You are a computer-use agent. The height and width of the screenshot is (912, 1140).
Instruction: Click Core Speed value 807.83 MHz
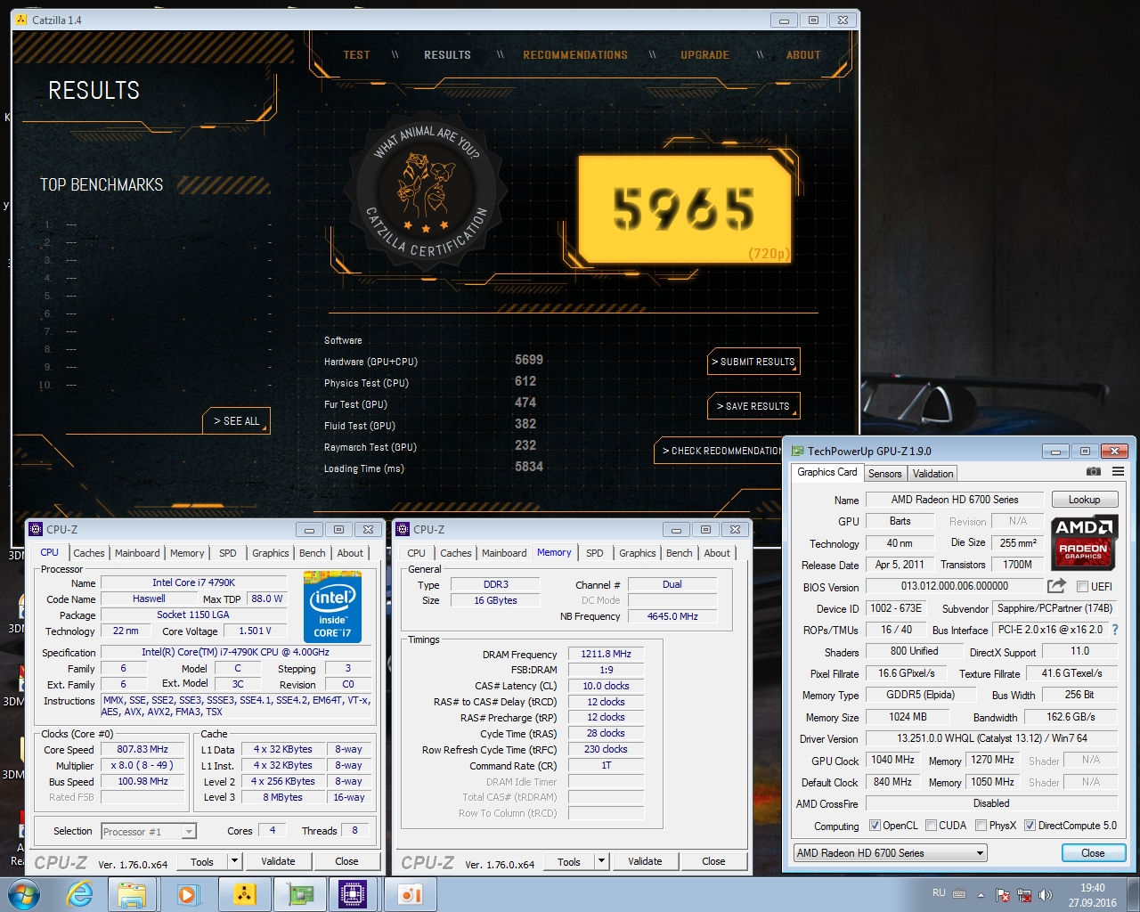(142, 750)
